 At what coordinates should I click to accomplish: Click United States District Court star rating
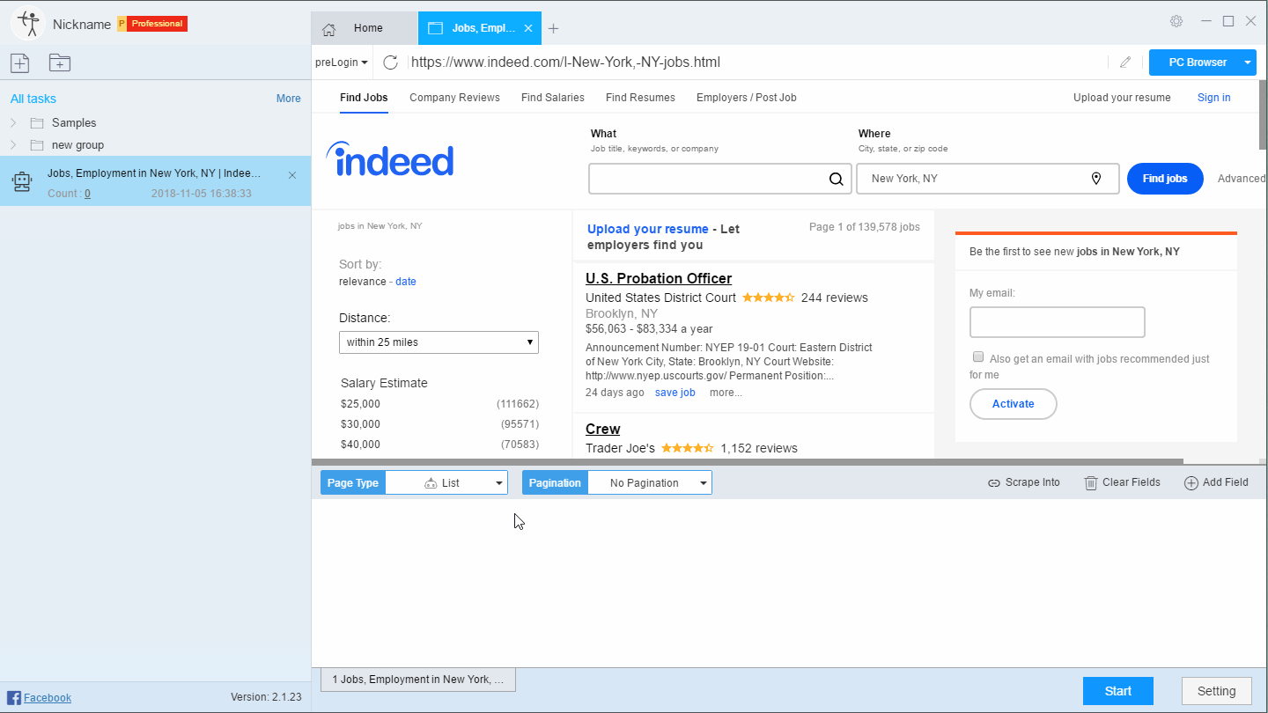(x=768, y=298)
